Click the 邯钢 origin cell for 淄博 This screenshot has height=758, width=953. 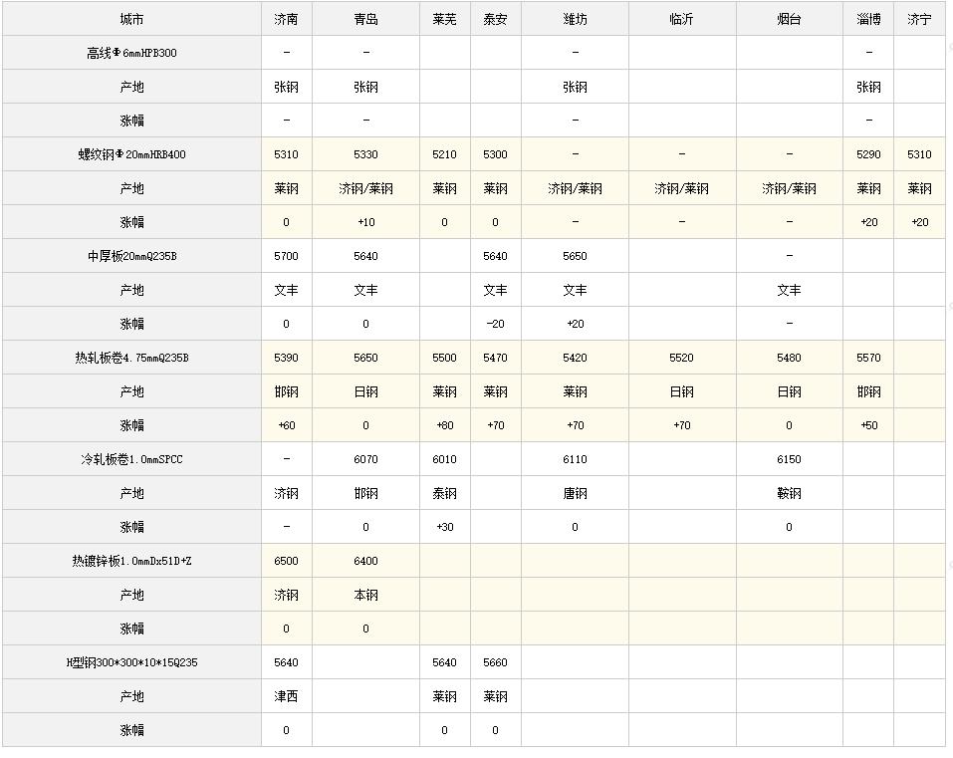(868, 391)
